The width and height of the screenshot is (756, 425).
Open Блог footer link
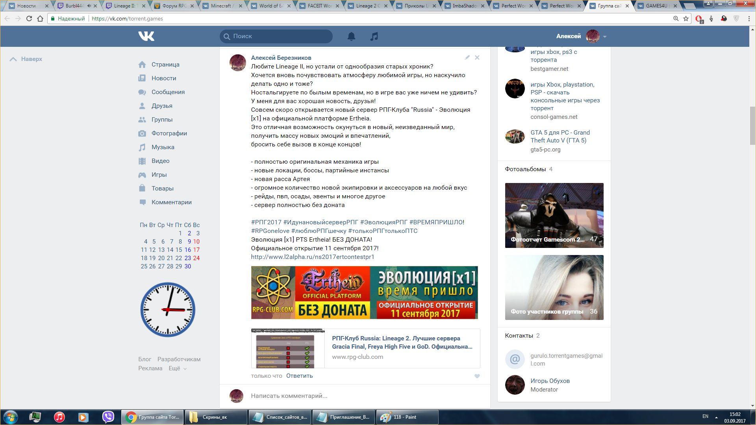(x=145, y=359)
